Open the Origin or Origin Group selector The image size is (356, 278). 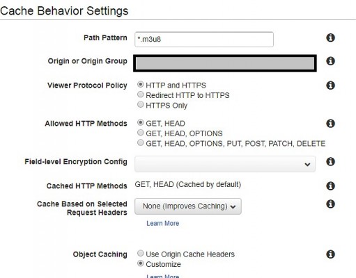tap(225, 63)
